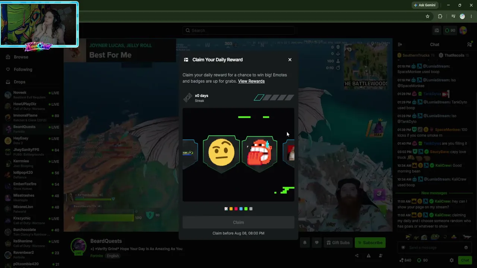Click the Kick search field
The width and height of the screenshot is (477, 268).
click(x=238, y=31)
